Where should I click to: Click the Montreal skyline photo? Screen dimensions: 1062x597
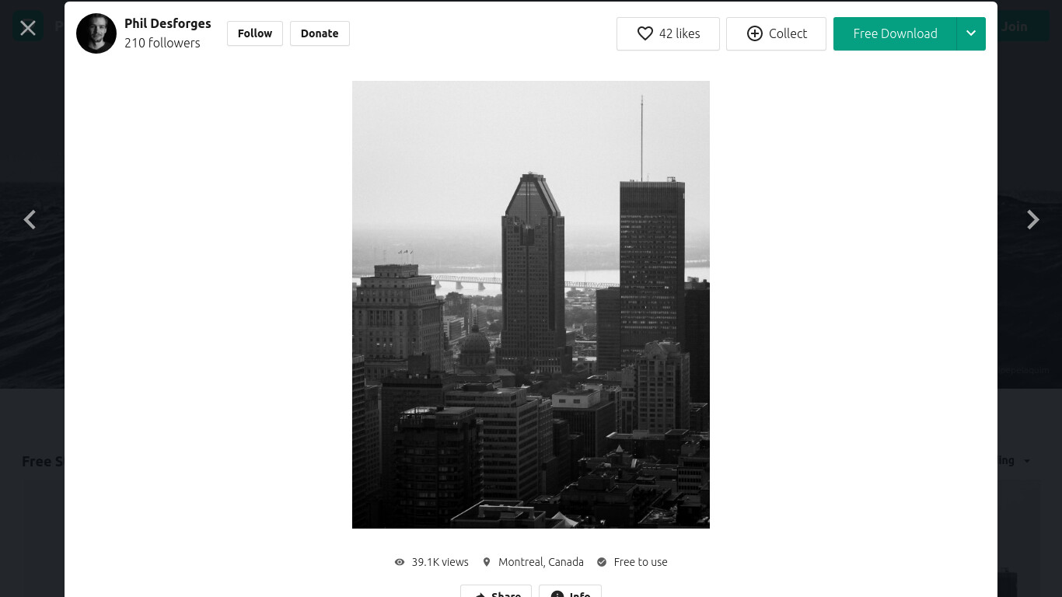(x=531, y=305)
